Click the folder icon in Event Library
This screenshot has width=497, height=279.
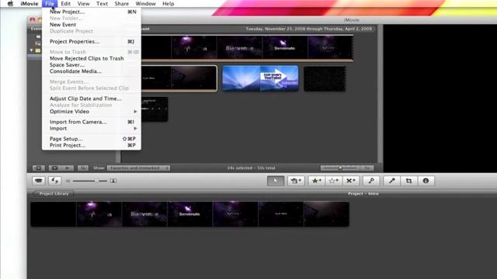(38, 50)
